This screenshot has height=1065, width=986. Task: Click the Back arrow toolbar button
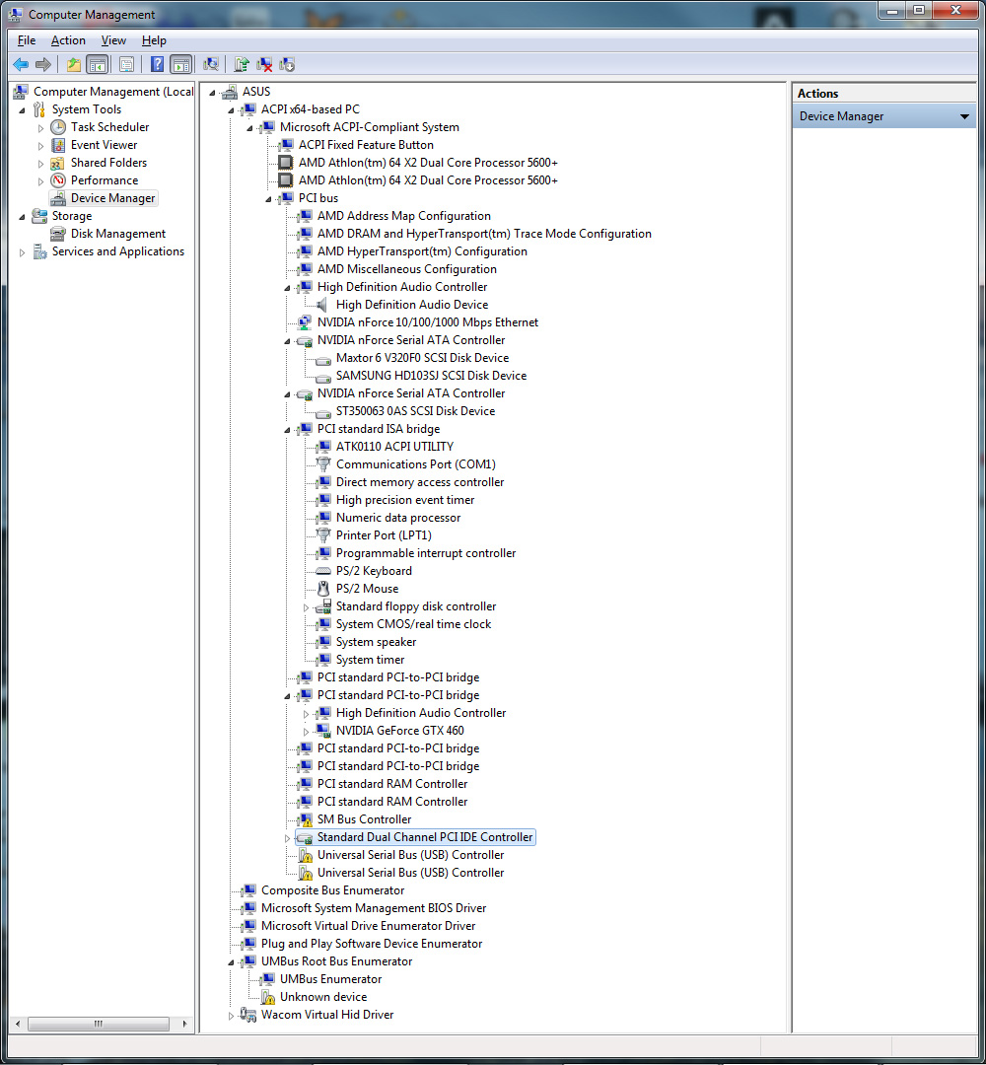(21, 64)
